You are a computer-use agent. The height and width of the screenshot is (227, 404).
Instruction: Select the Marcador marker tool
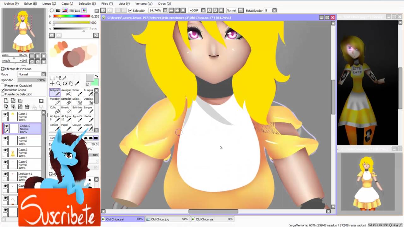pyautogui.click(x=55, y=101)
